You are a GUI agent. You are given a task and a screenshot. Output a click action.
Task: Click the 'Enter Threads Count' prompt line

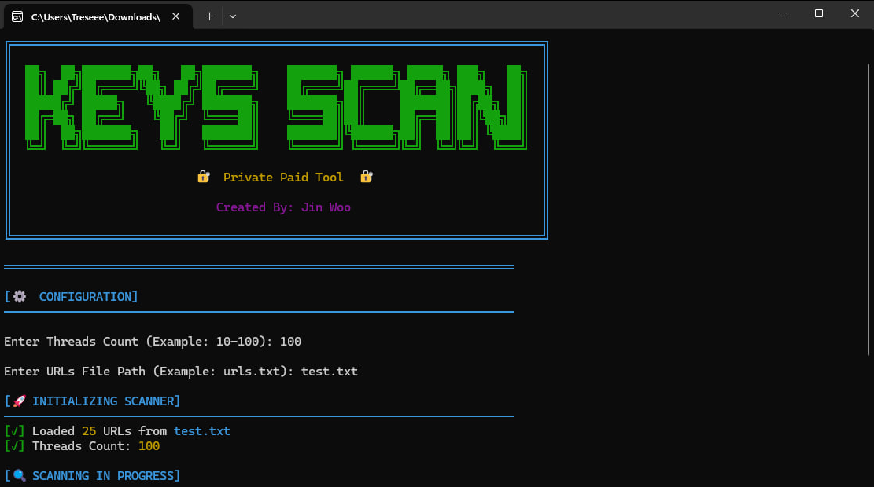click(x=153, y=342)
